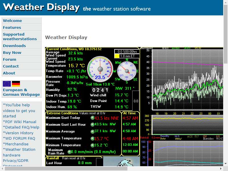Click green indicator beside Maximum Average
Viewport: 228px width, 171px height.
tap(92, 132)
